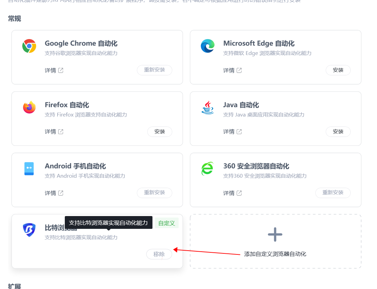Open 详情 link for Firefox 自动化
This screenshot has width=377, height=289.
(x=51, y=132)
